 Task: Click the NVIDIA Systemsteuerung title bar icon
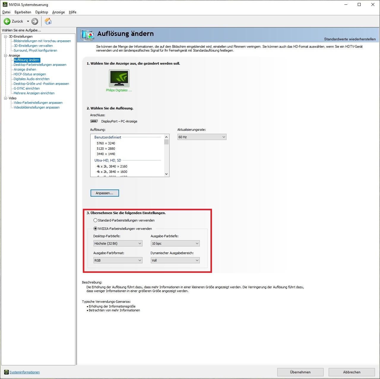point(5,5)
